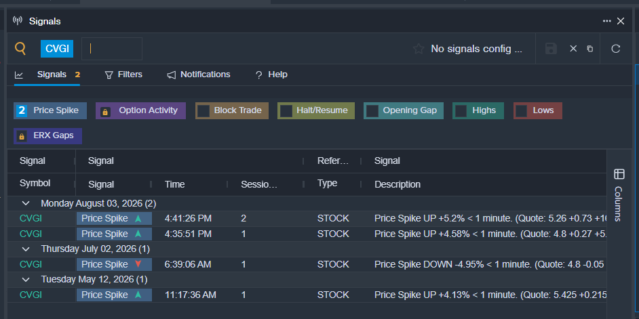Toggle the Price Spike signal filter
Image resolution: width=639 pixels, height=319 pixels.
50,110
